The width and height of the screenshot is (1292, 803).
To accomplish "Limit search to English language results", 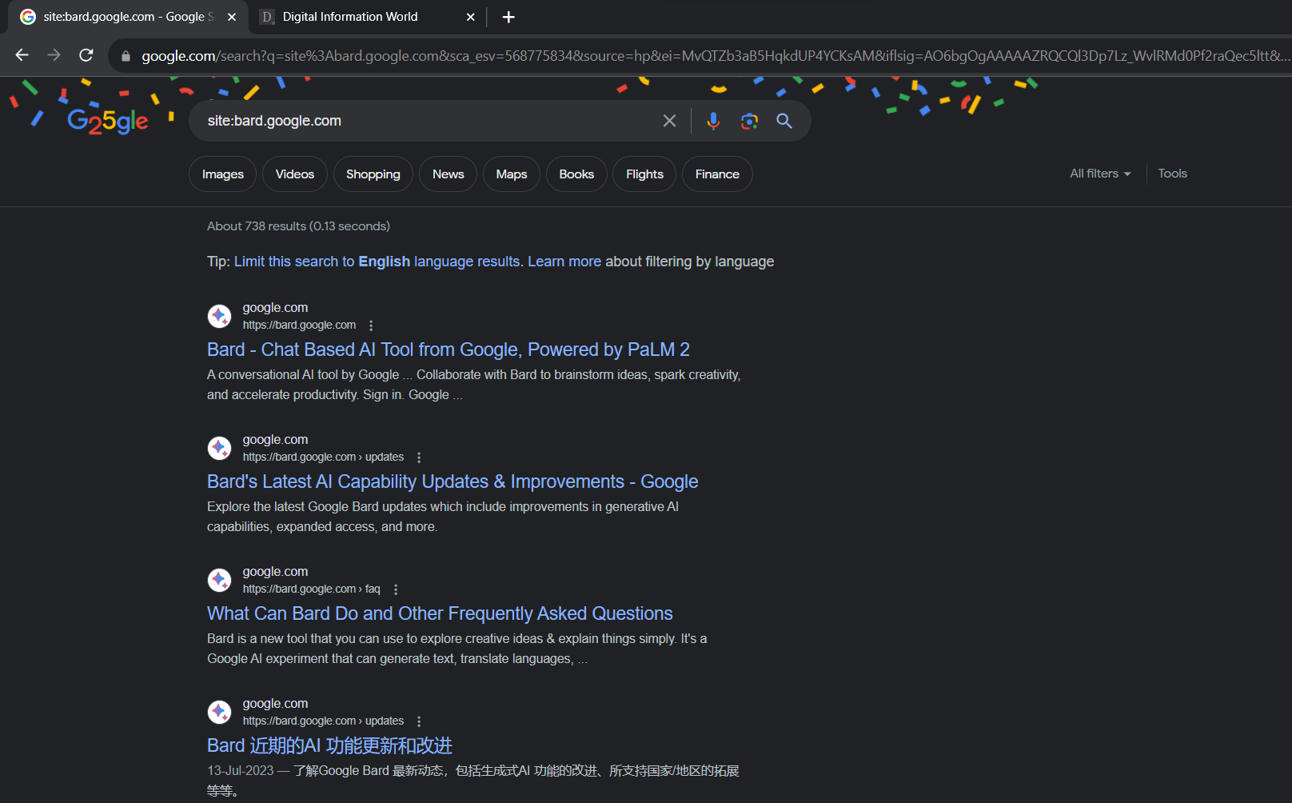I will click(377, 262).
